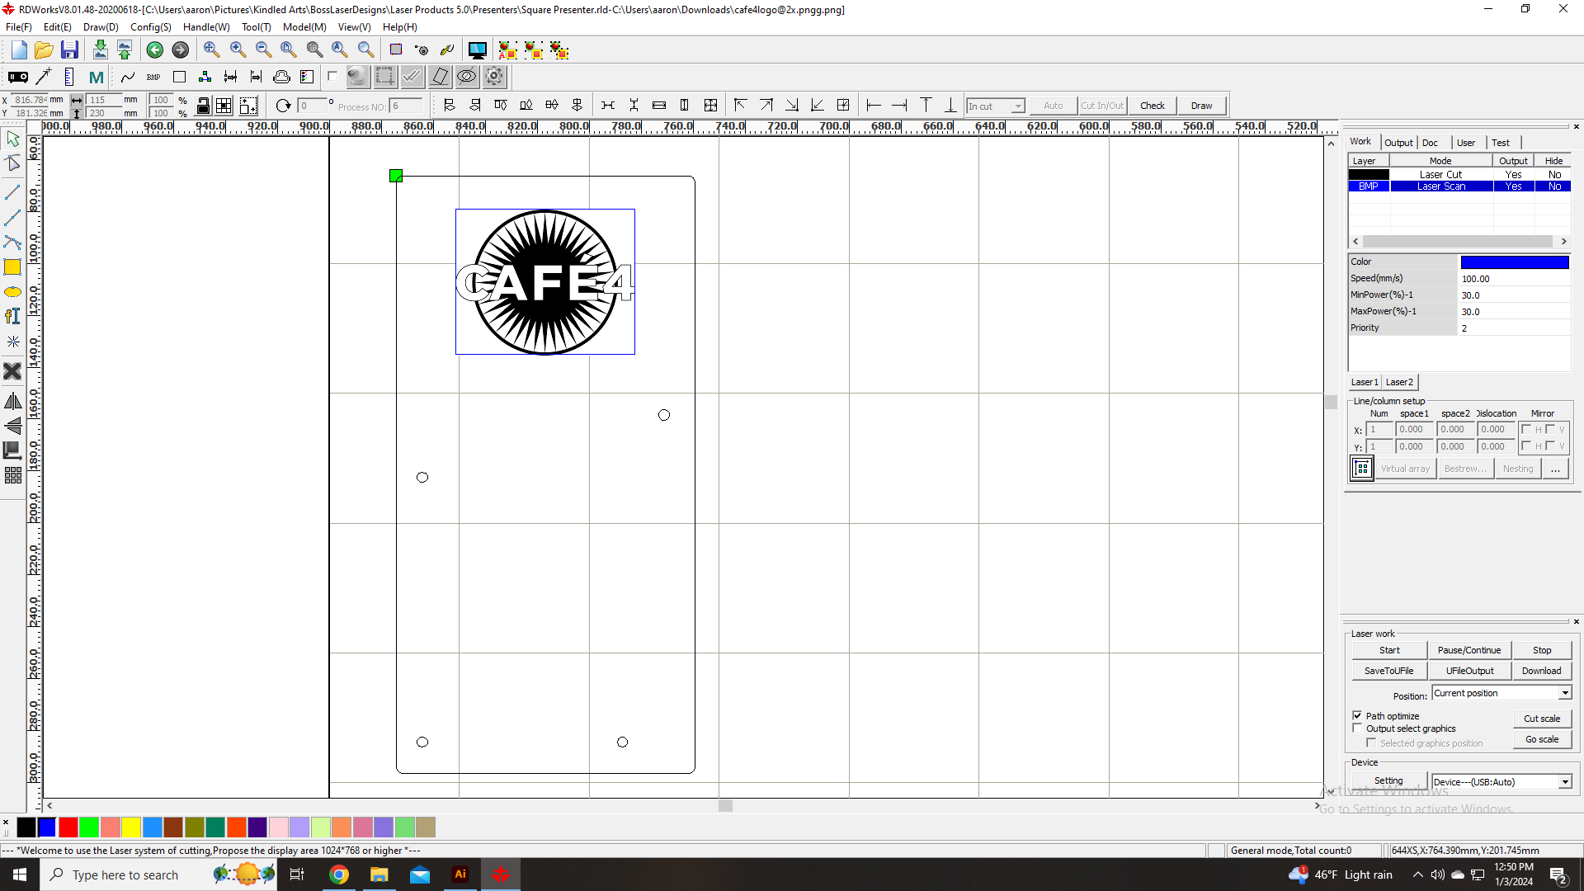The image size is (1584, 891).
Task: Click the Save file icon
Action: click(69, 50)
